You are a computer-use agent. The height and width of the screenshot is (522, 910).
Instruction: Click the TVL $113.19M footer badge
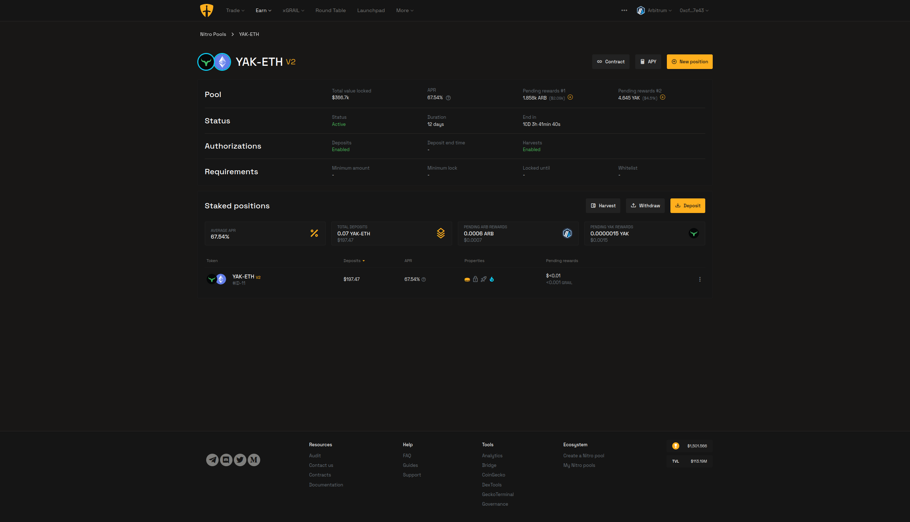click(689, 462)
